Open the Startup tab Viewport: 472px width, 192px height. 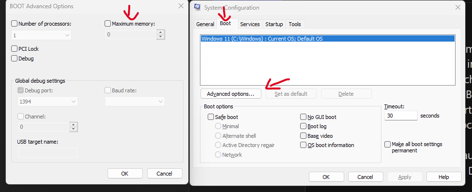274,24
